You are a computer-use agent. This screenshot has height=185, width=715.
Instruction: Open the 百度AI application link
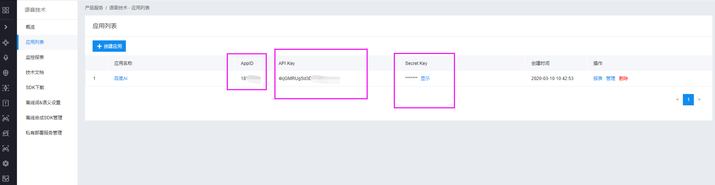[x=121, y=79]
